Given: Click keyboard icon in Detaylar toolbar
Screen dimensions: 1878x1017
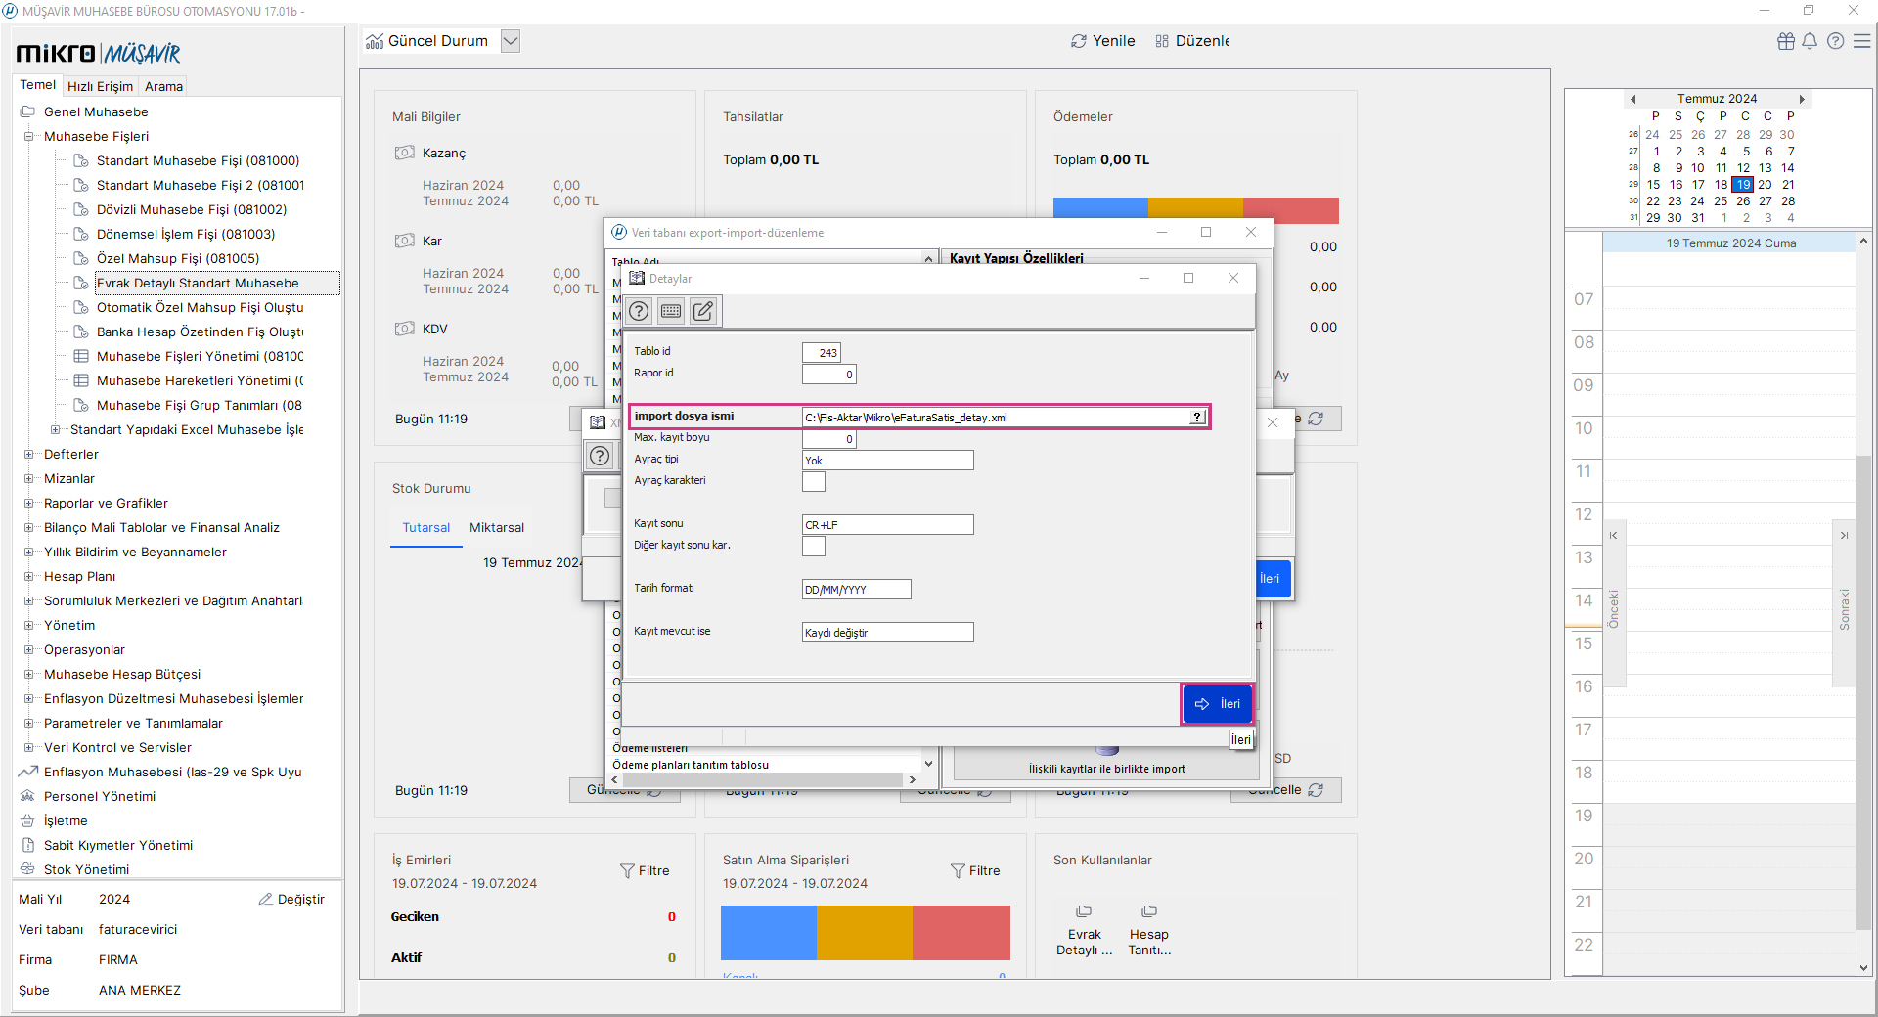Looking at the screenshot, I should [671, 311].
